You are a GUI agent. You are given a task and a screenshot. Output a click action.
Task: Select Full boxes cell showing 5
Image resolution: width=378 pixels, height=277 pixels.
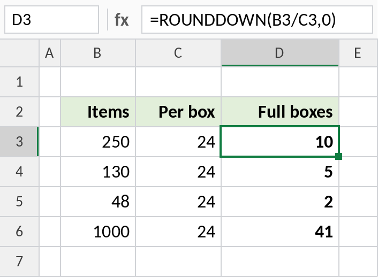pyautogui.click(x=280, y=172)
